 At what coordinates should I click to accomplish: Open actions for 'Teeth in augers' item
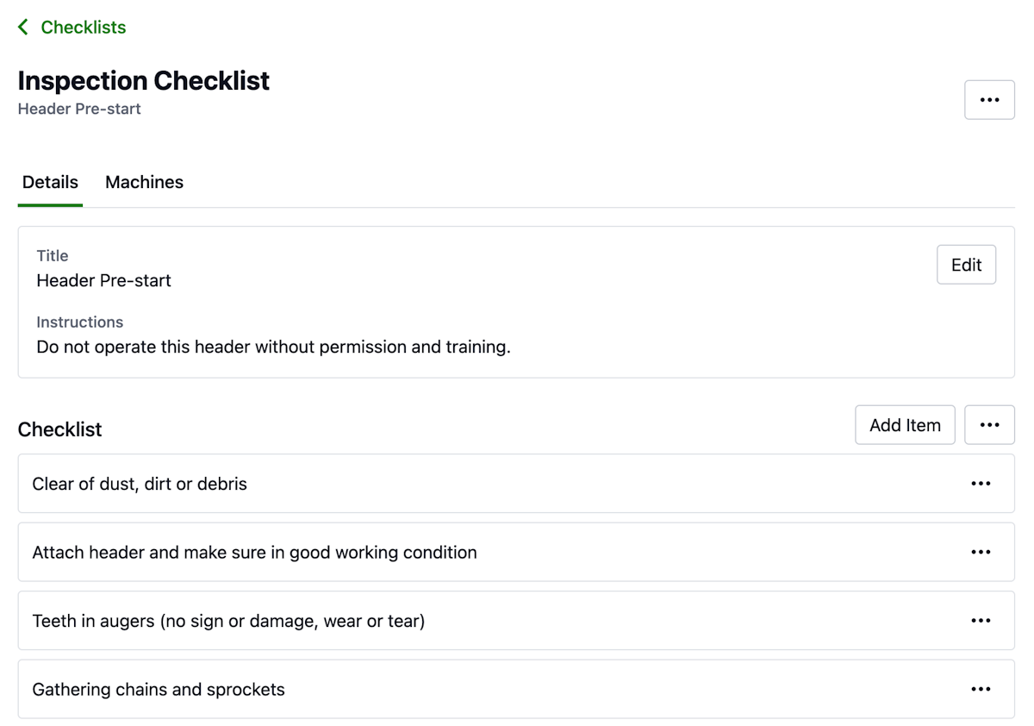tap(981, 620)
